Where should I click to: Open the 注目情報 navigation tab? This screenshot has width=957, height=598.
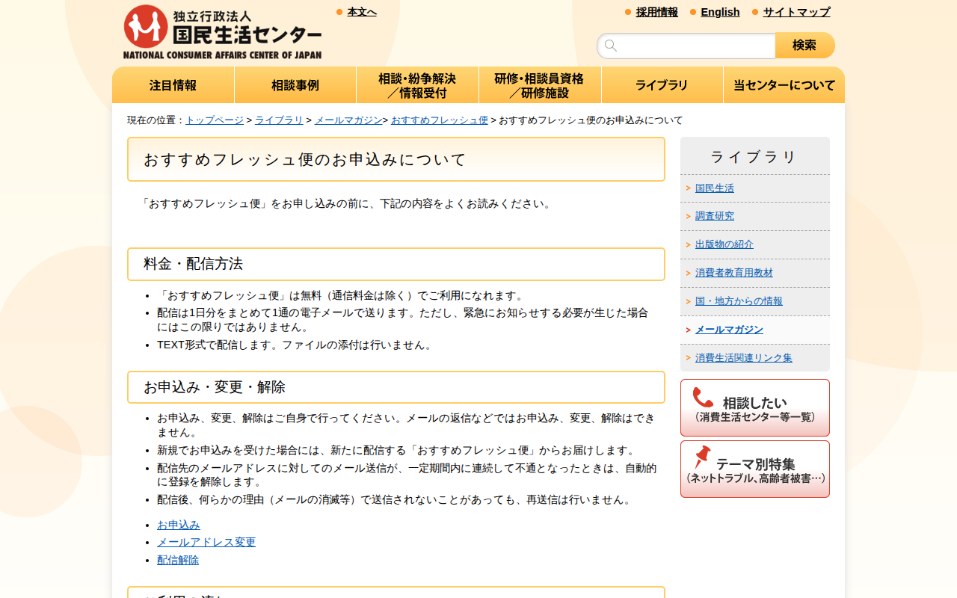pos(173,85)
